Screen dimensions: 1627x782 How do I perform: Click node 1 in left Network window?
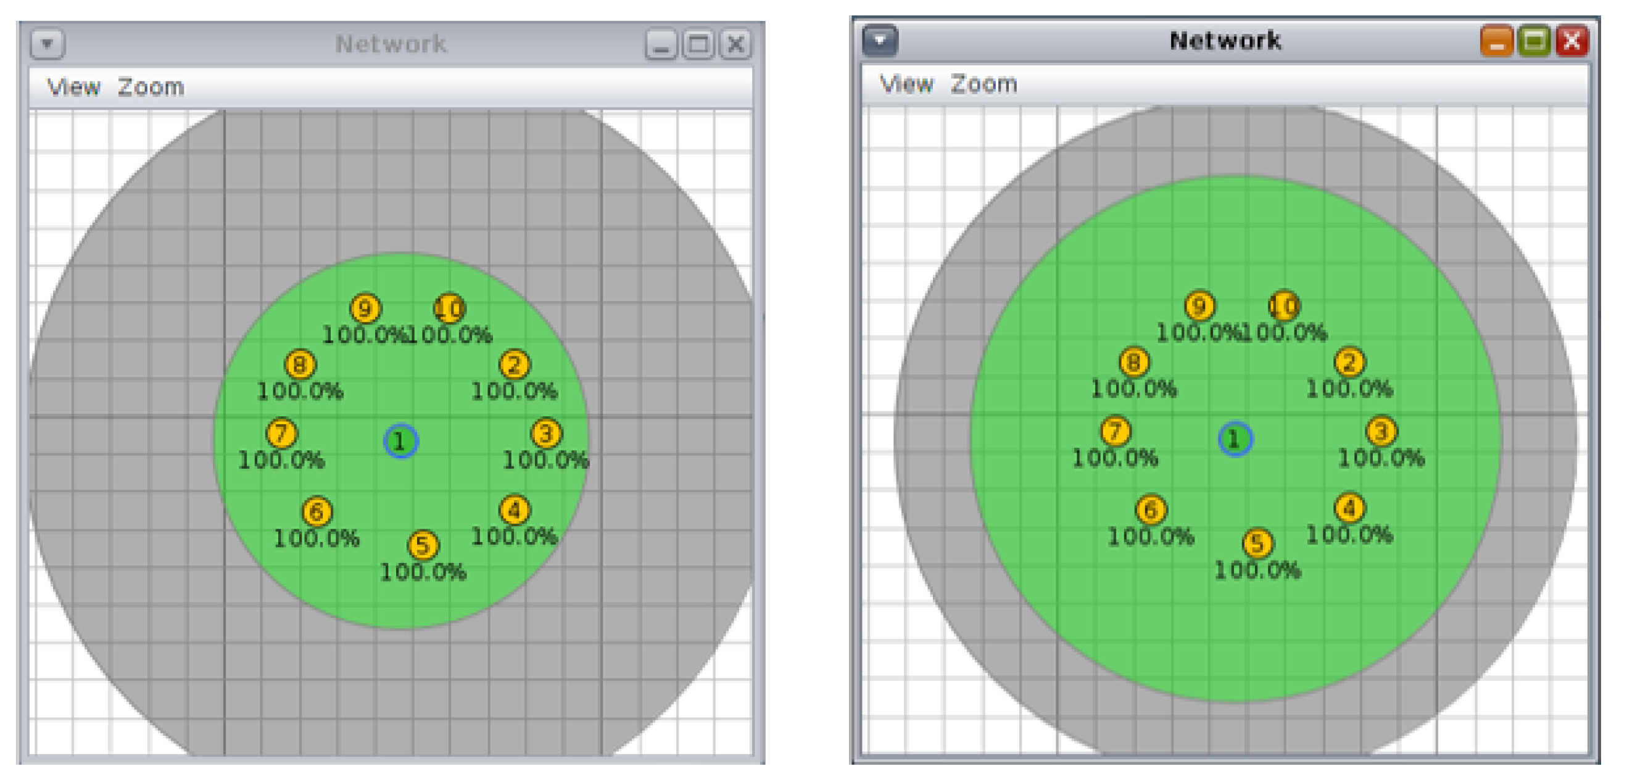(x=400, y=440)
